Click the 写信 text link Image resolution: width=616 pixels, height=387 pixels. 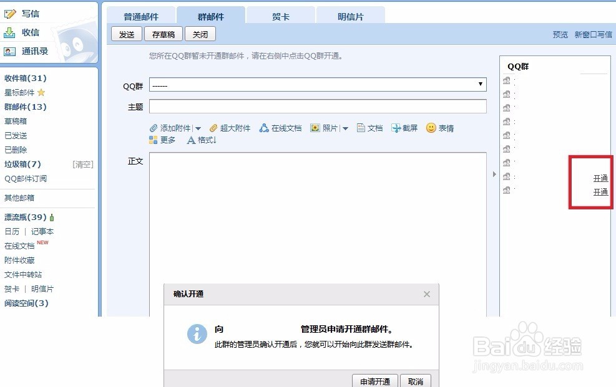(30, 14)
